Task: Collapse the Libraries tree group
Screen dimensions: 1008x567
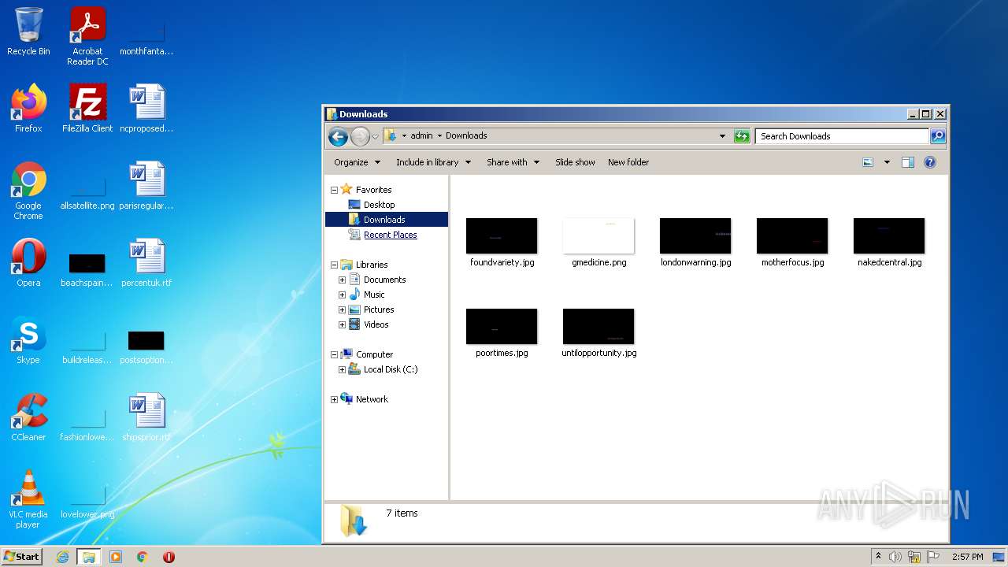Action: (334, 265)
